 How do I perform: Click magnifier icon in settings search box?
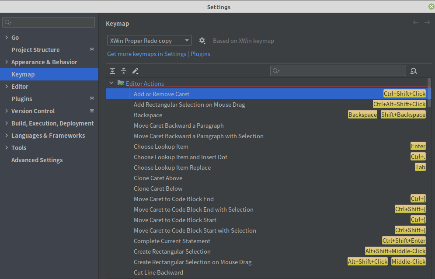[x=8, y=22]
